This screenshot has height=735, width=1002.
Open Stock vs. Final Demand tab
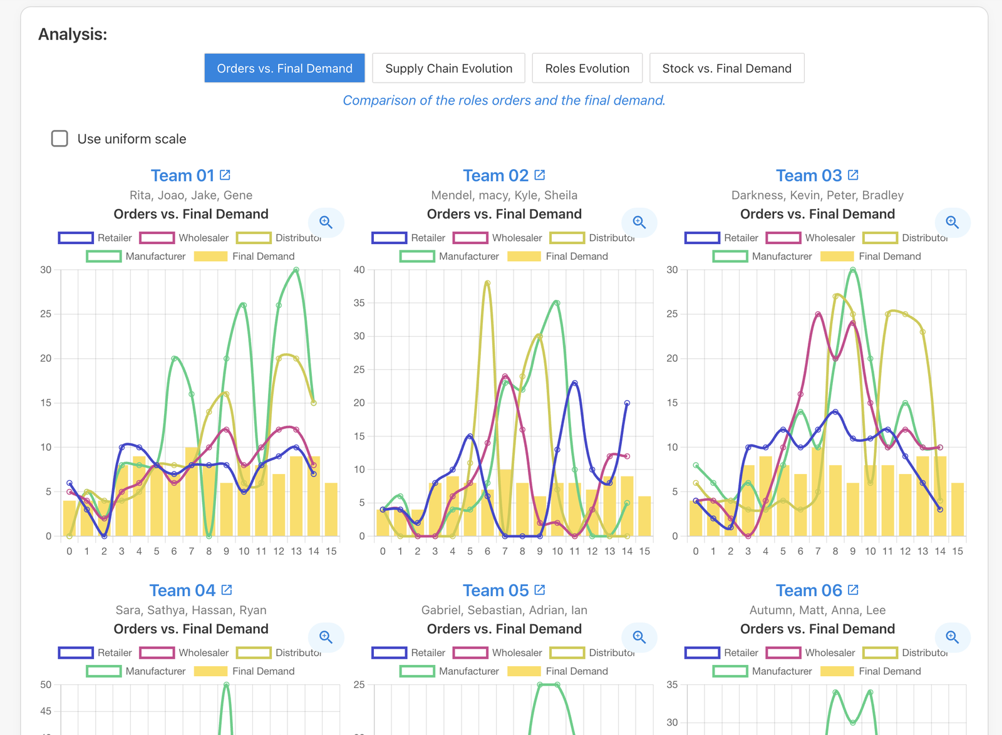click(x=727, y=68)
